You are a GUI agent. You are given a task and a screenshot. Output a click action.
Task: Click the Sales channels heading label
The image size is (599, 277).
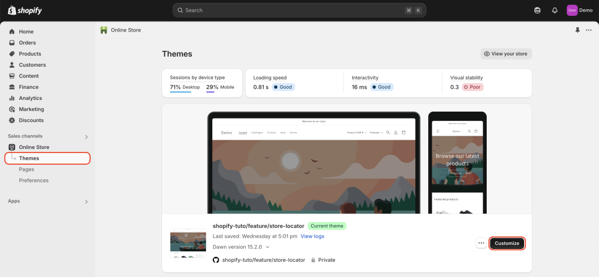[25, 136]
